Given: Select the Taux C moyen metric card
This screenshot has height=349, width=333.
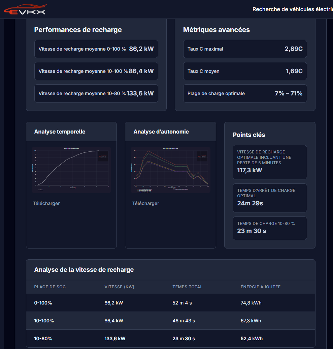Looking at the screenshot, I should pyautogui.click(x=245, y=71).
